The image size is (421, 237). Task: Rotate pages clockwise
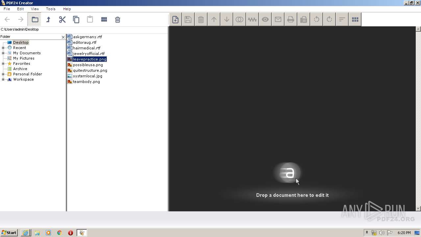pyautogui.click(x=329, y=20)
